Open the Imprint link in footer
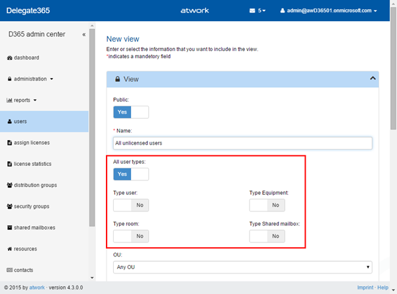The width and height of the screenshot is (397, 294). coord(365,288)
